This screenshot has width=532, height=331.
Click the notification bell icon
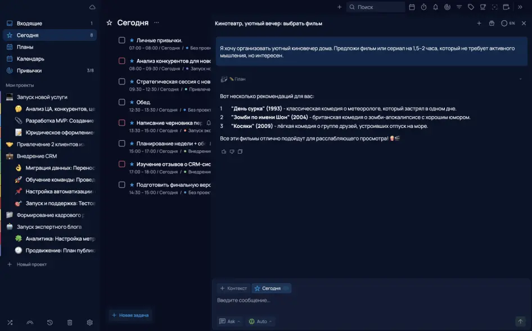tap(435, 7)
